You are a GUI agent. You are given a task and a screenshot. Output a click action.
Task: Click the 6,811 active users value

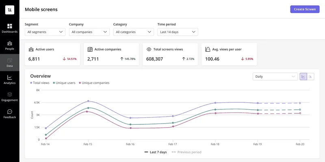click(x=34, y=59)
